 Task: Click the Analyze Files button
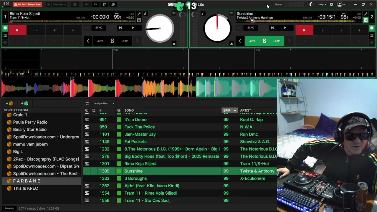click(101, 103)
